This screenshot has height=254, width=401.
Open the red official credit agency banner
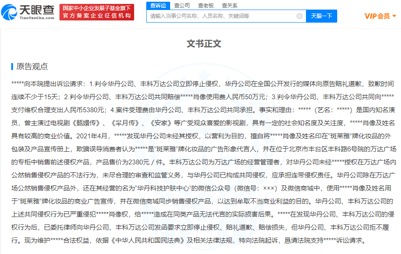(97, 12)
